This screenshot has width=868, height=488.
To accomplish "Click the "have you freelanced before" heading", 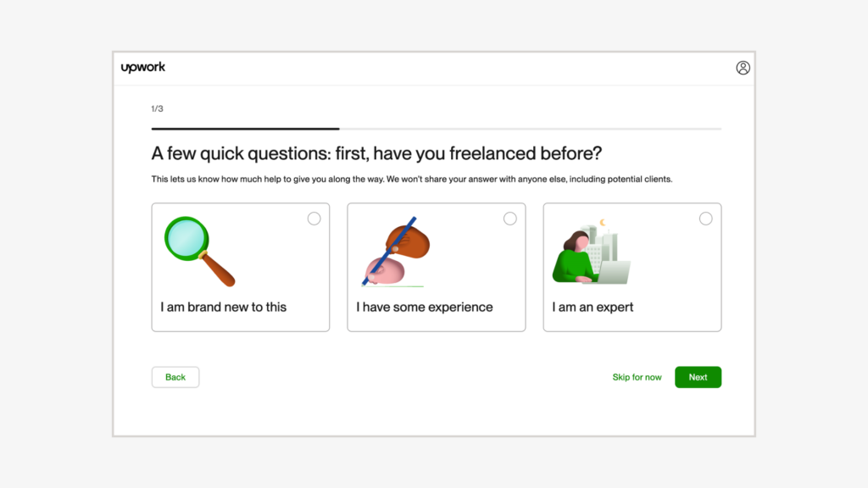I will 376,153.
